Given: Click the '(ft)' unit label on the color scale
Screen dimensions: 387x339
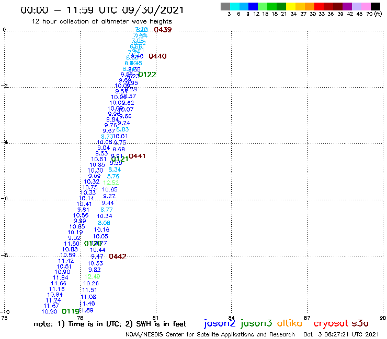Looking at the screenshot, I should [378, 14].
